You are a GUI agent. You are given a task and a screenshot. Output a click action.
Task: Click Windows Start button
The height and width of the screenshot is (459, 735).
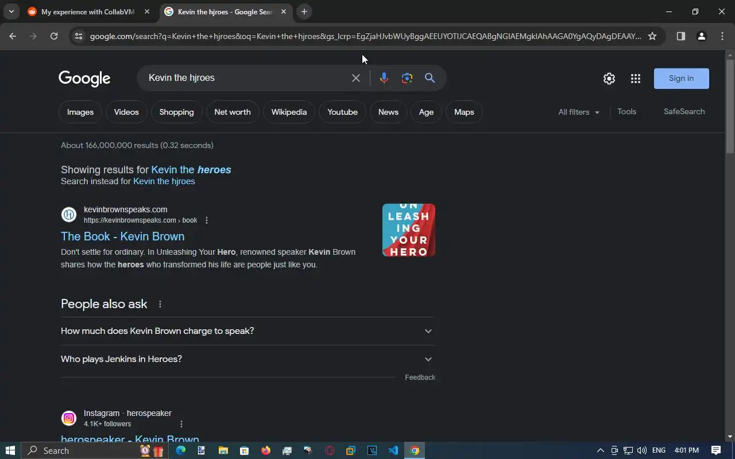click(x=10, y=450)
